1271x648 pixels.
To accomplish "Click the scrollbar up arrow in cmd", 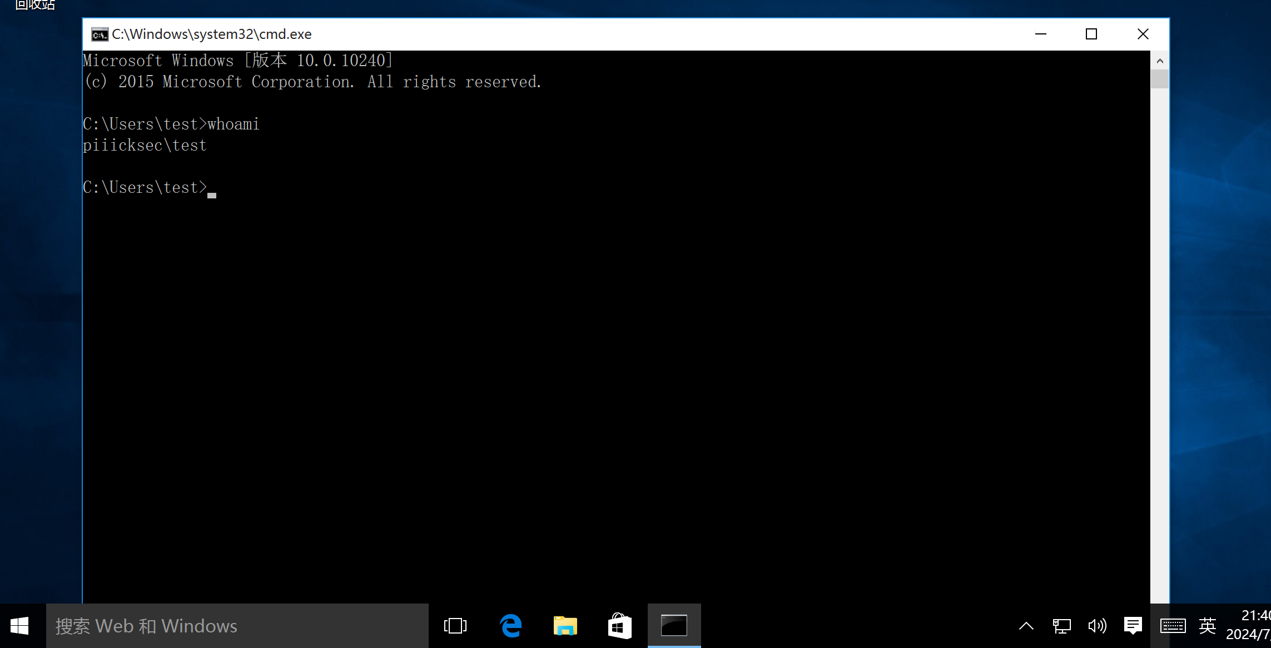I will click(1160, 61).
